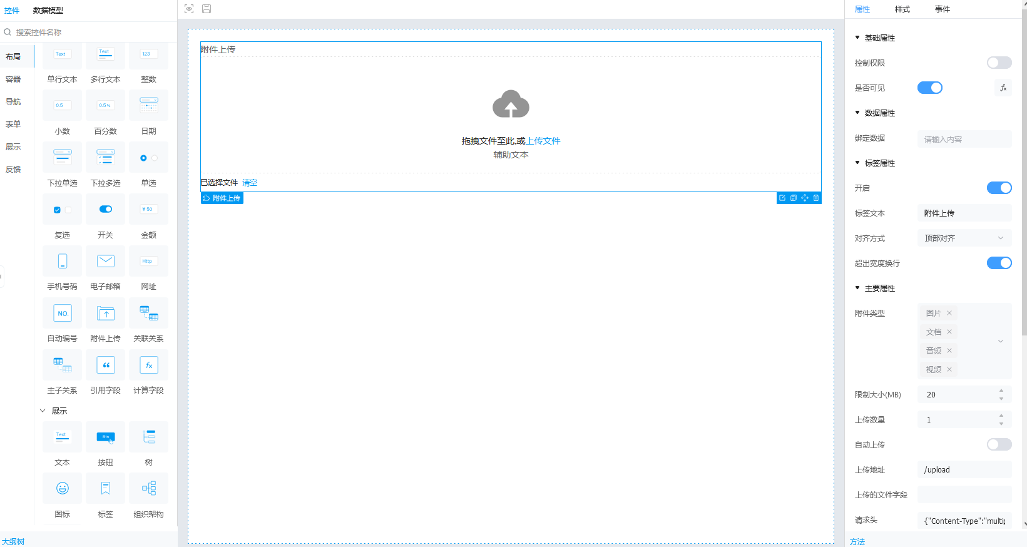Toggle the 开启 label switch
Image resolution: width=1027 pixels, height=547 pixels.
point(999,188)
